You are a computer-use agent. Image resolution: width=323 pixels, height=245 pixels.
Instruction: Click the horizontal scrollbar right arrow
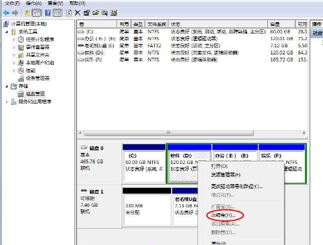coord(304,133)
